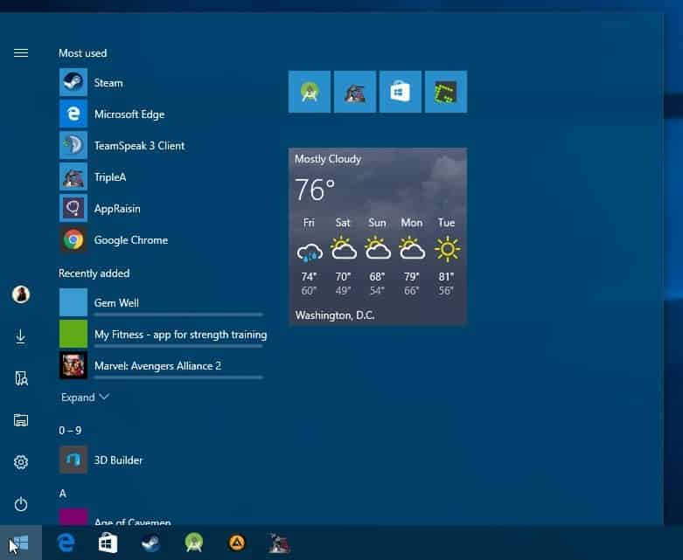Click Sunday forecast in weather tile
Screen dimensions: 683x560
pyautogui.click(x=377, y=256)
